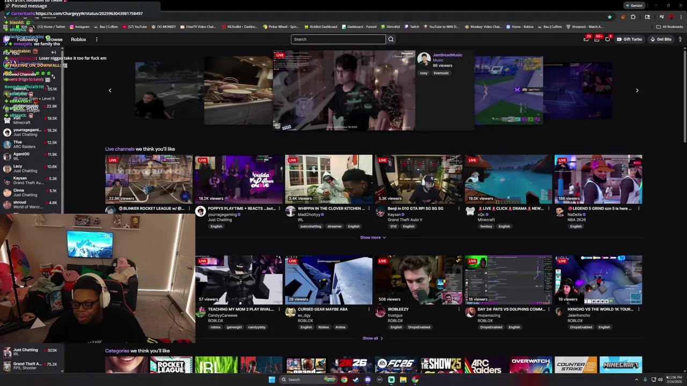Screen dimensions: 687x386
Task: Open the notifications inbox icon showing 99+
Action: (x=597, y=39)
